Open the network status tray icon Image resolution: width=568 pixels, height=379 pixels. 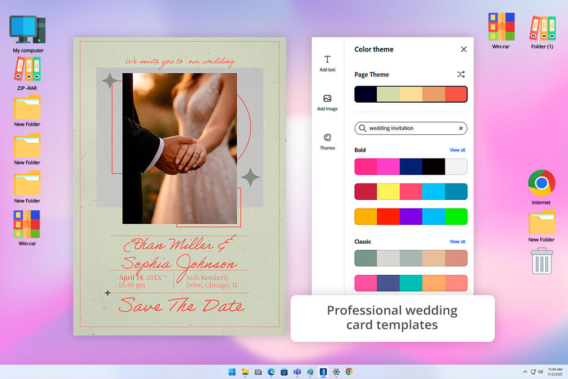pos(533,372)
